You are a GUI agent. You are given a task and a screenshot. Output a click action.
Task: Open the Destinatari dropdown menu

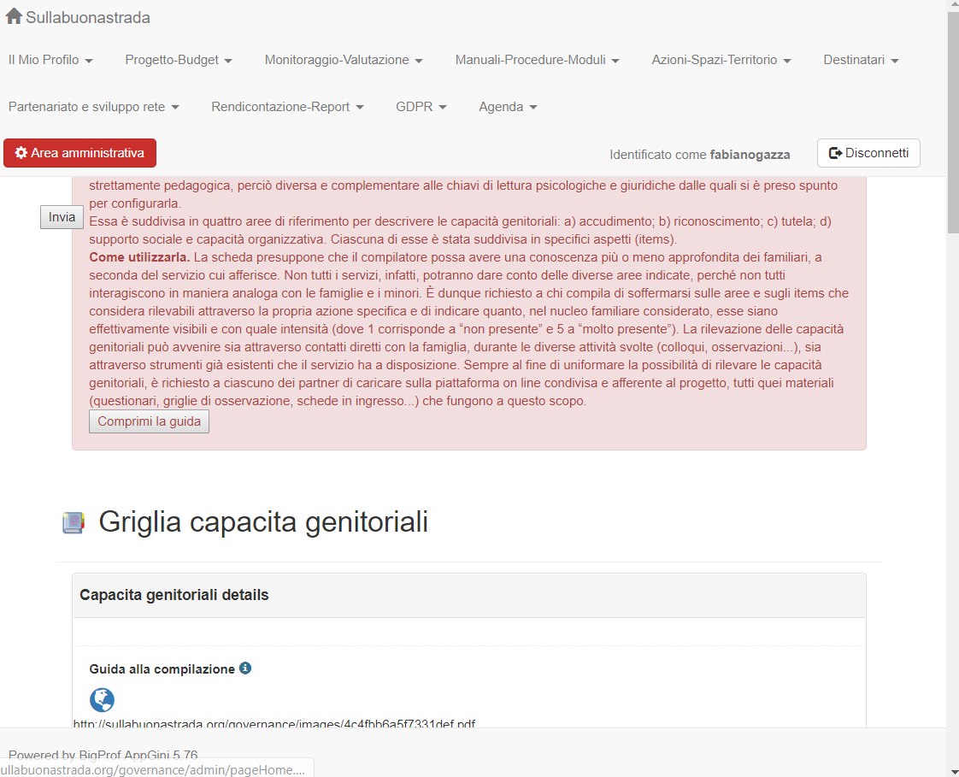pos(861,60)
